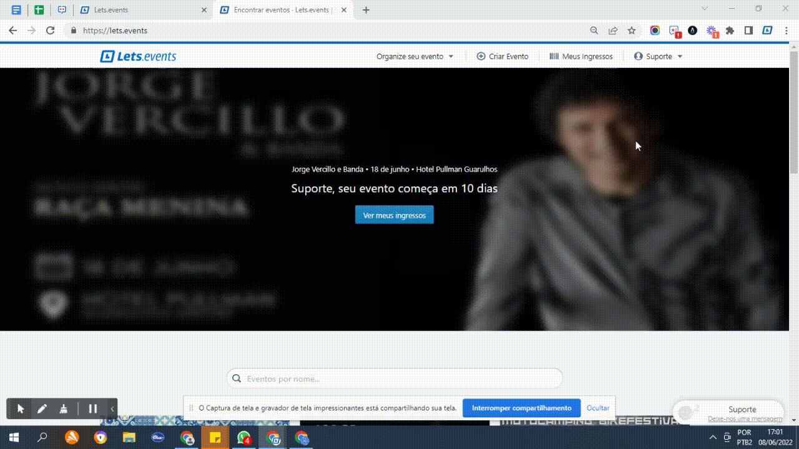Open the Chrome extensions puzzle icon
Image resolution: width=799 pixels, height=449 pixels.
coord(730,31)
